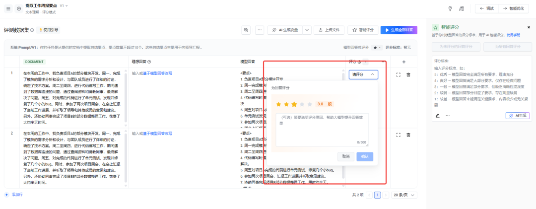The image size is (536, 209).
Task: Close the 智能评分 side panel
Action: tap(529, 27)
